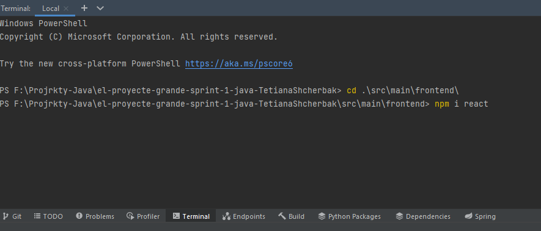The image size is (541, 231).
Task: Open the Problems tool window
Action: click(x=95, y=216)
